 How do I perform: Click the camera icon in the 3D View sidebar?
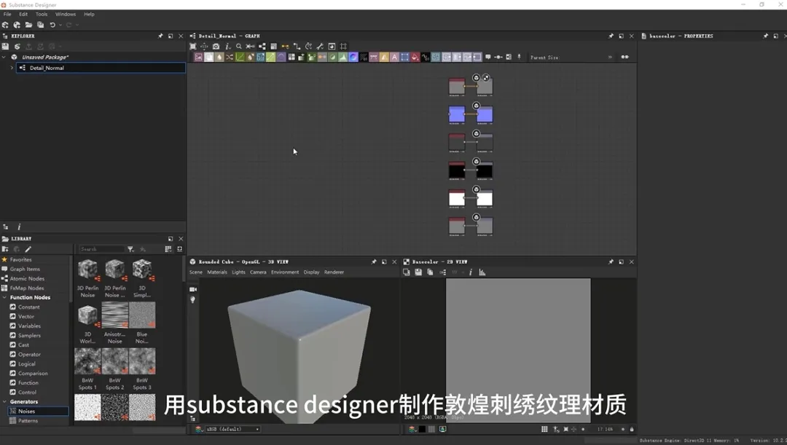(x=192, y=289)
